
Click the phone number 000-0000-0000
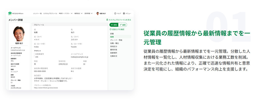(x=40, y=71)
